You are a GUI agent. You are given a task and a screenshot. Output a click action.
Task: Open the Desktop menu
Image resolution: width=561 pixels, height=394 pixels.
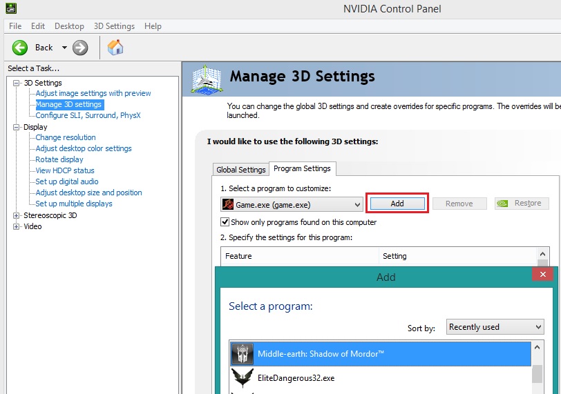coord(69,26)
